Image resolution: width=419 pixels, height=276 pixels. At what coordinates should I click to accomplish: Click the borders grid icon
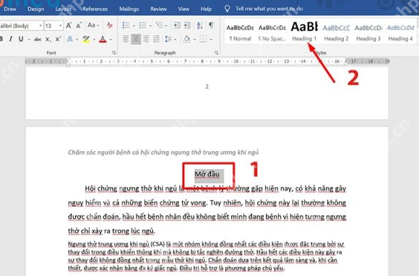(203, 39)
